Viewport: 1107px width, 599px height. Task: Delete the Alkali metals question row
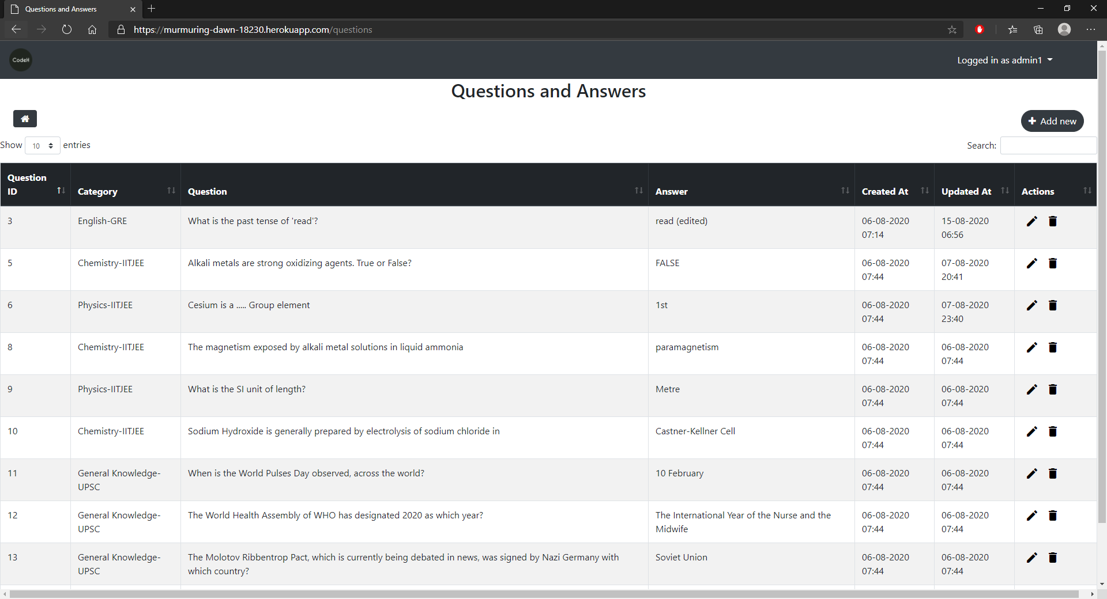[x=1052, y=263]
